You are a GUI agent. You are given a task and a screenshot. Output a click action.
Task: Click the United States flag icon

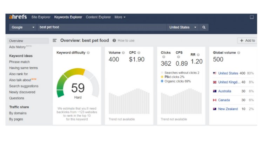215,73
